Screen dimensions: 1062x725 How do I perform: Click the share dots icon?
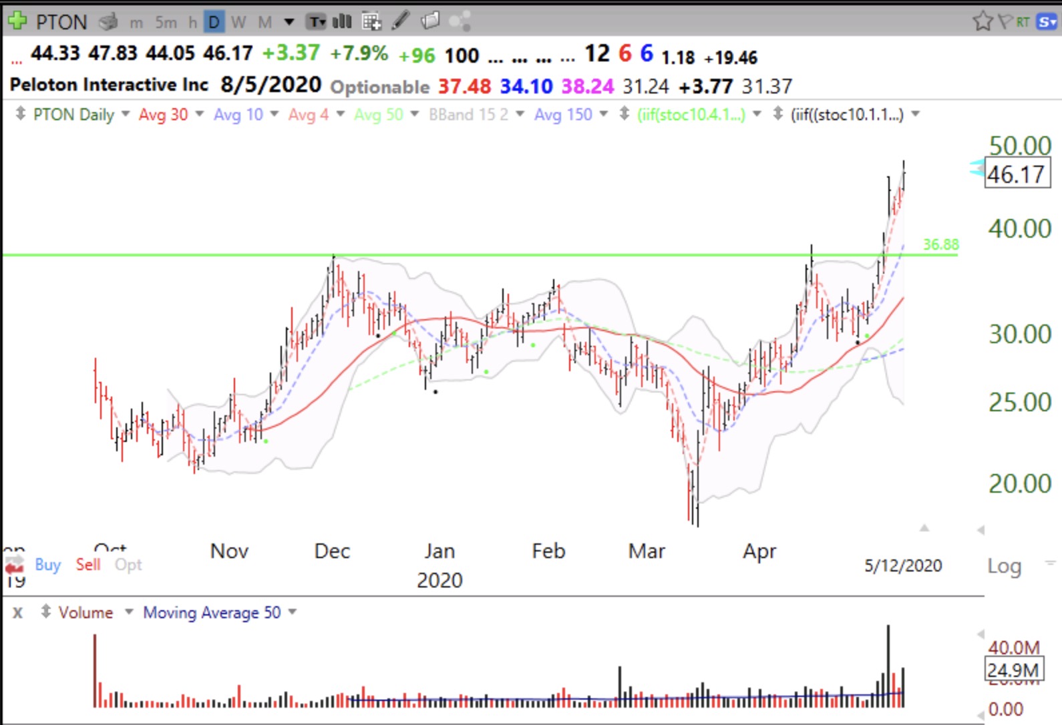coord(460,21)
